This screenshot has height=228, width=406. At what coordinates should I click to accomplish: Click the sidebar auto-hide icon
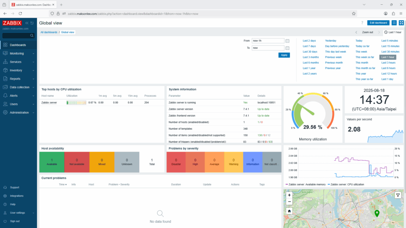tap(32, 23)
